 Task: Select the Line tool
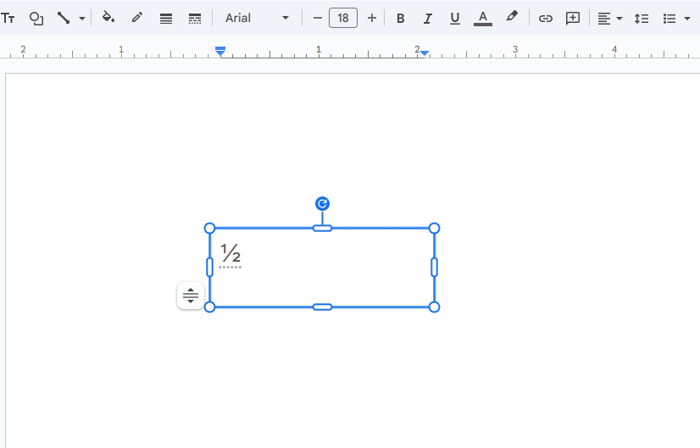coord(64,18)
